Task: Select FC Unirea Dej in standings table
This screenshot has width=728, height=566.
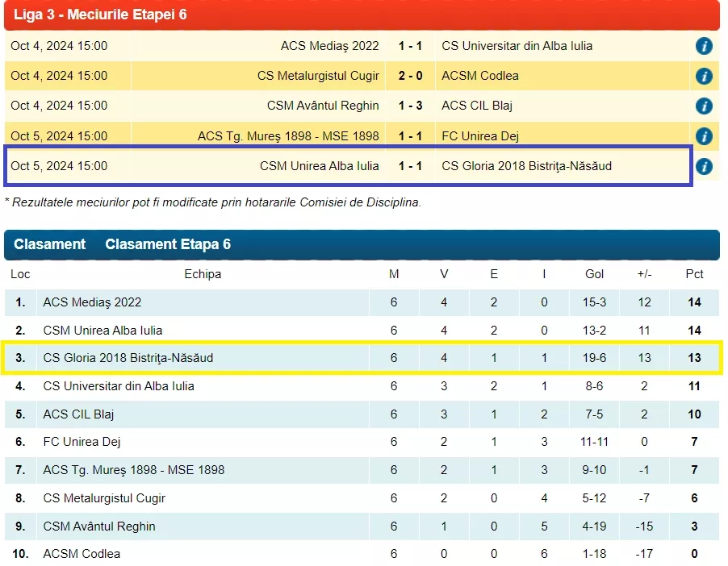Action: [82, 443]
